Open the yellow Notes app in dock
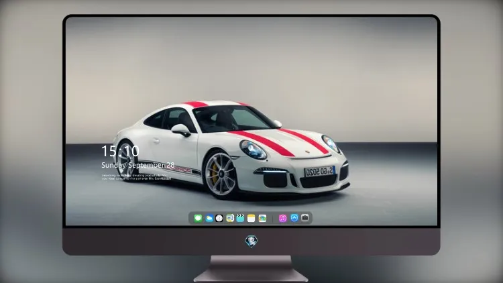 point(251,218)
